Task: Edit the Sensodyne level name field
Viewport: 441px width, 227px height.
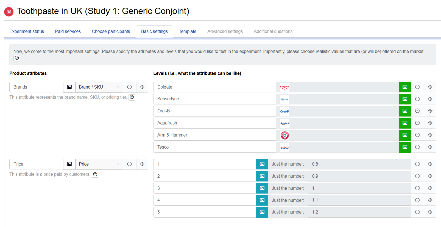Action: (215, 99)
